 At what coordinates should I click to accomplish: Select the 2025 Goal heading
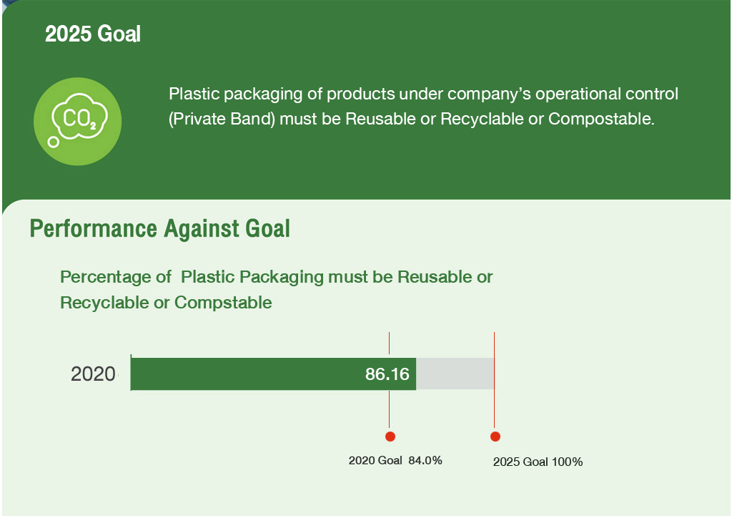tap(93, 34)
